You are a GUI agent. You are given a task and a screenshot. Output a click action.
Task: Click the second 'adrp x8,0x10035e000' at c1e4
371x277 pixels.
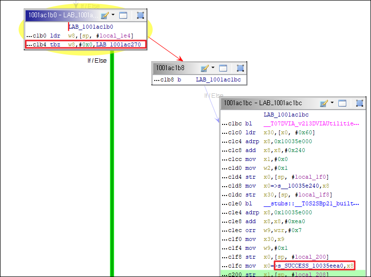point(267,212)
